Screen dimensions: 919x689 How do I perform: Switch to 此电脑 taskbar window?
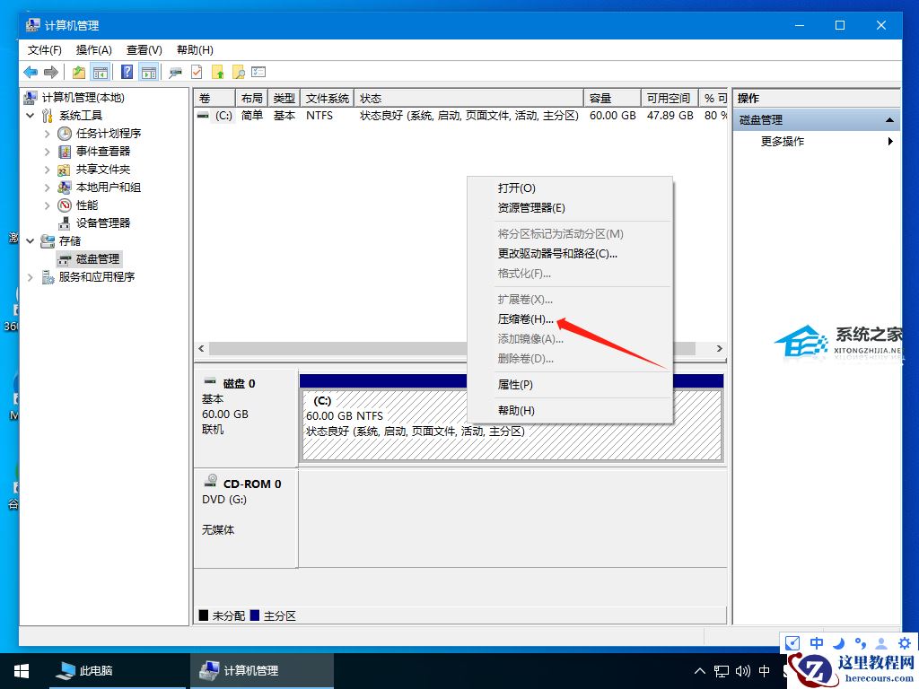118,671
